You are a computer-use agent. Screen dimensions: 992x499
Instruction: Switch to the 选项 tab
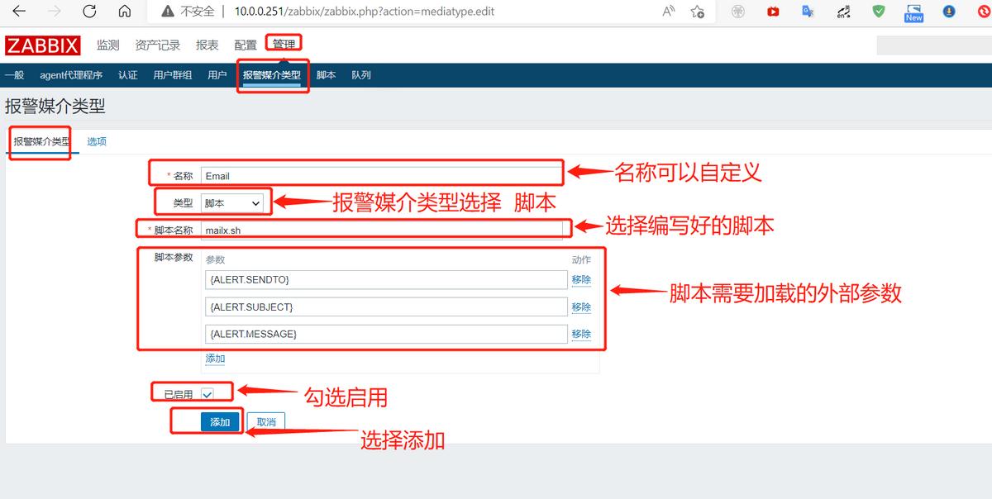pyautogui.click(x=97, y=141)
